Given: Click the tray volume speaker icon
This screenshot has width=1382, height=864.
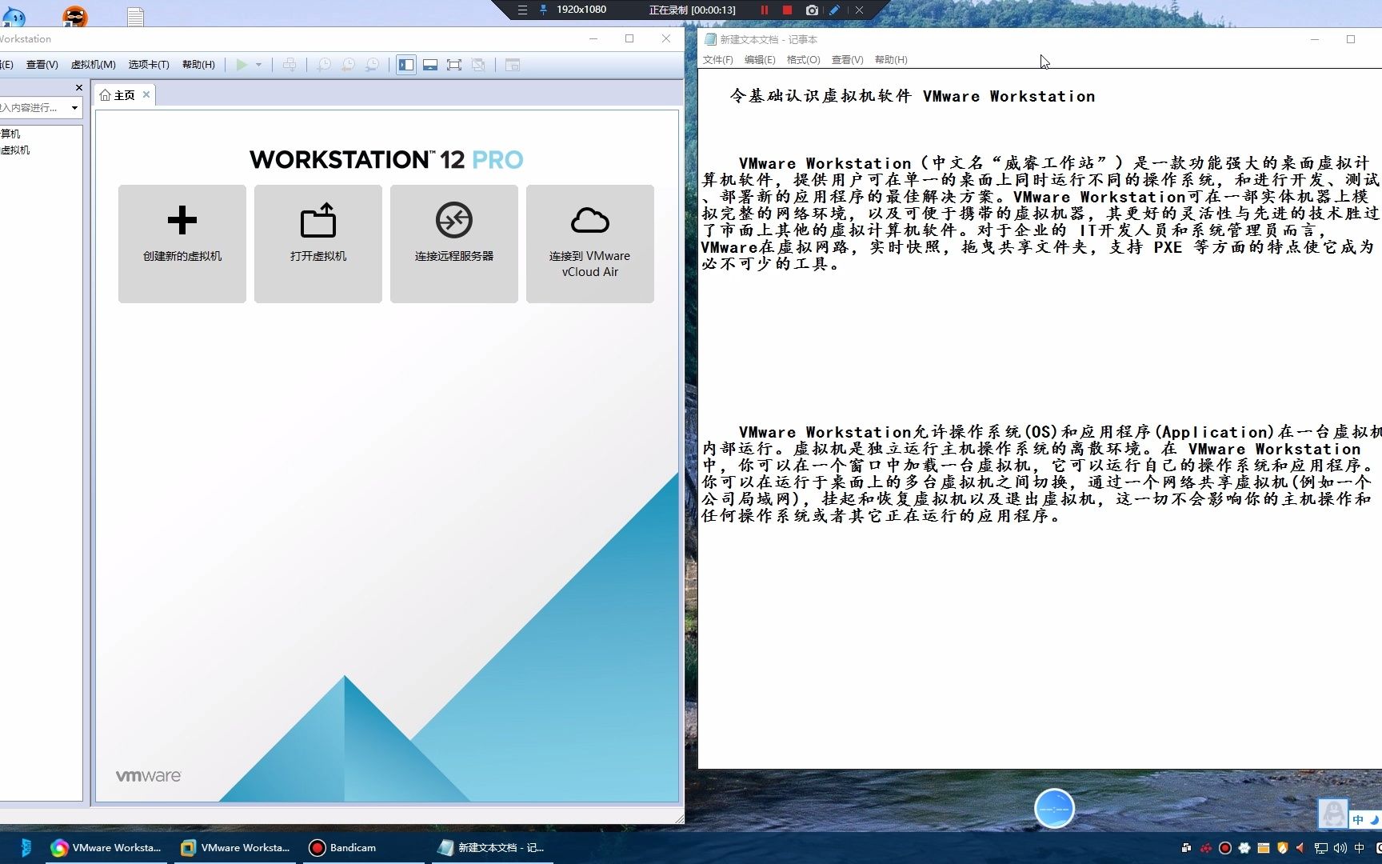Looking at the screenshot, I should [1340, 848].
